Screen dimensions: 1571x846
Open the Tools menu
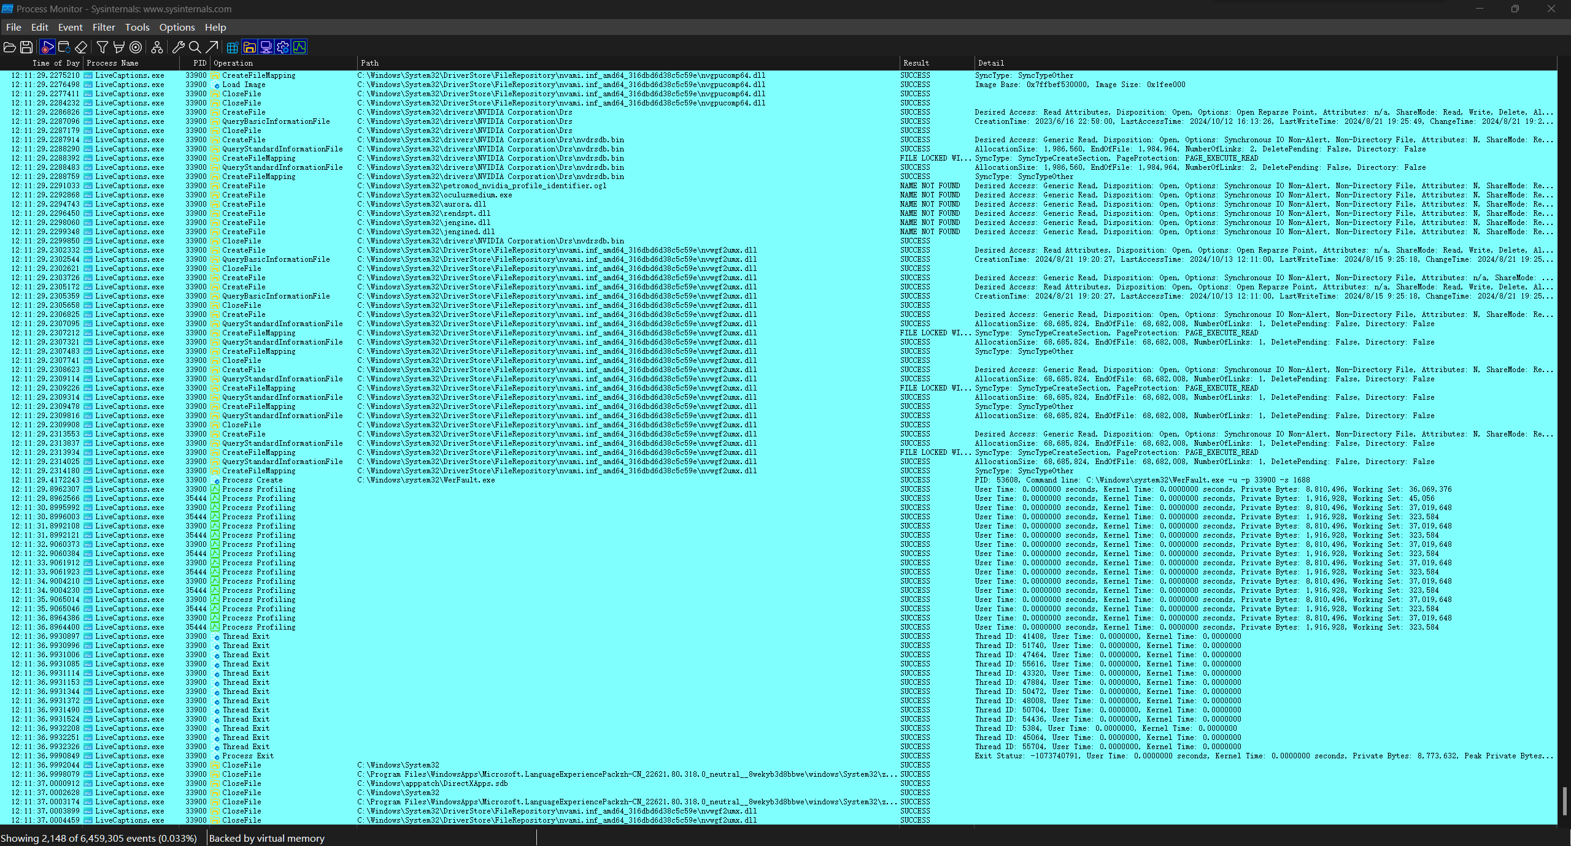click(x=137, y=27)
